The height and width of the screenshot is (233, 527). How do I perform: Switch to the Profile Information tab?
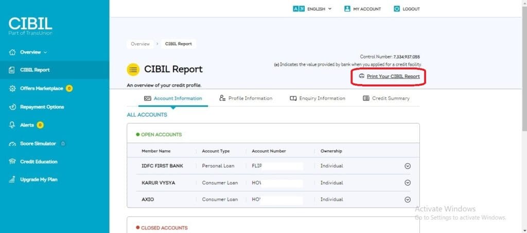245,99
